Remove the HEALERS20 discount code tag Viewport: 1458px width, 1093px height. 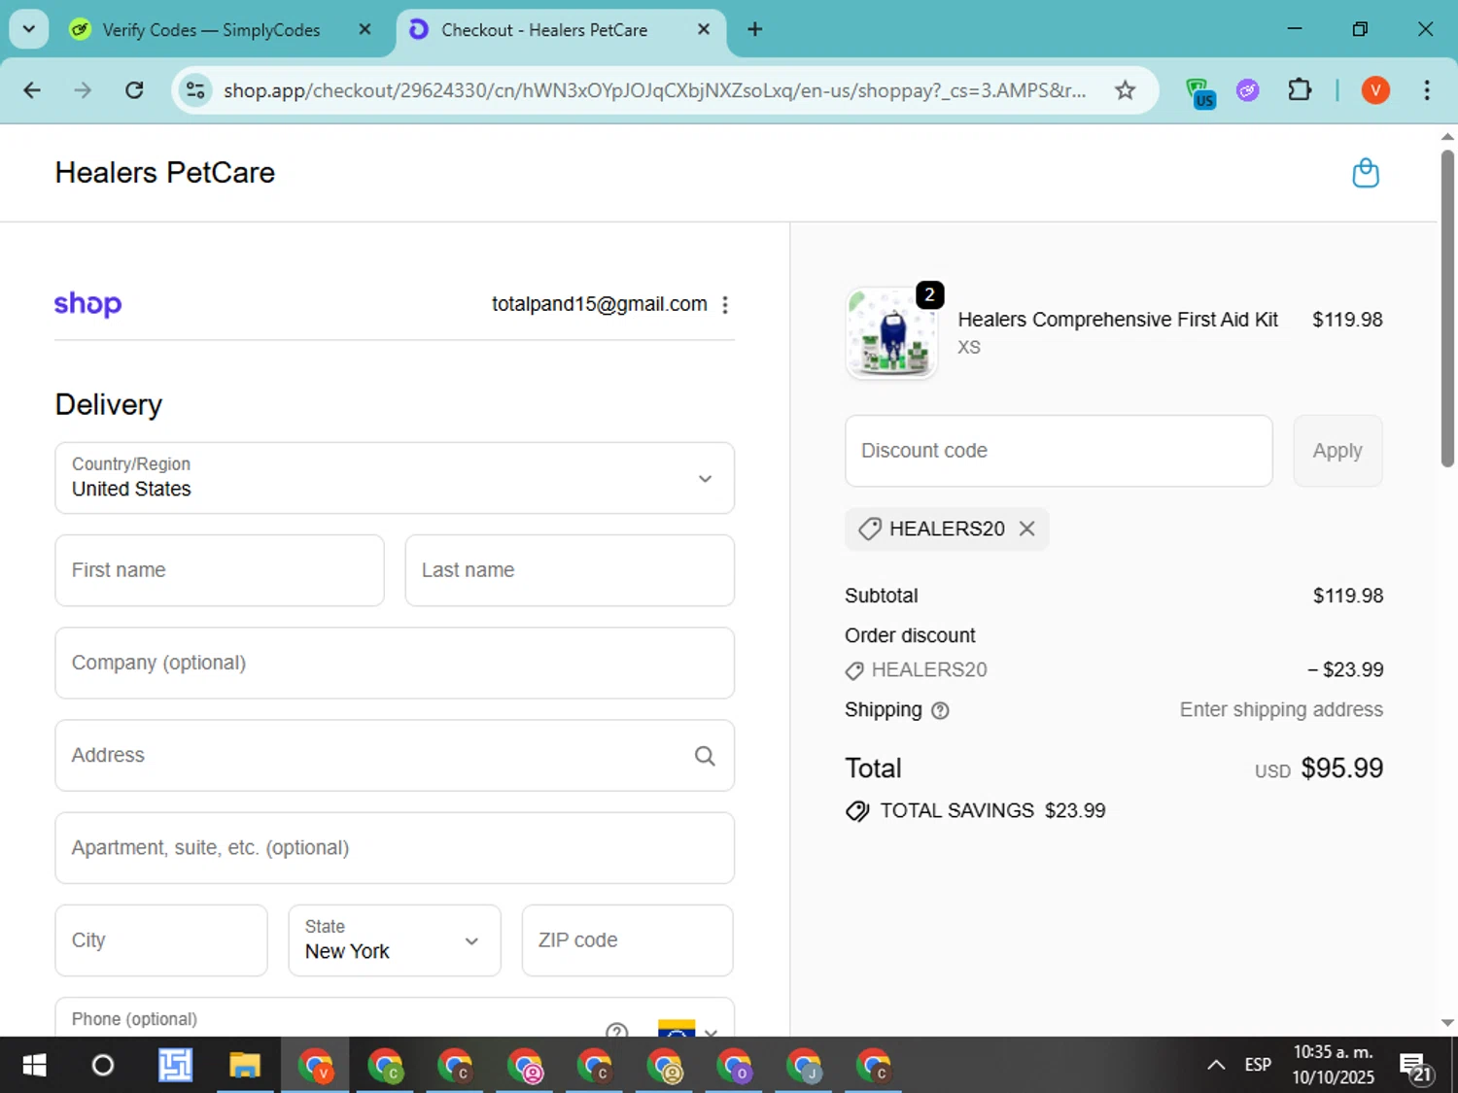(1026, 529)
